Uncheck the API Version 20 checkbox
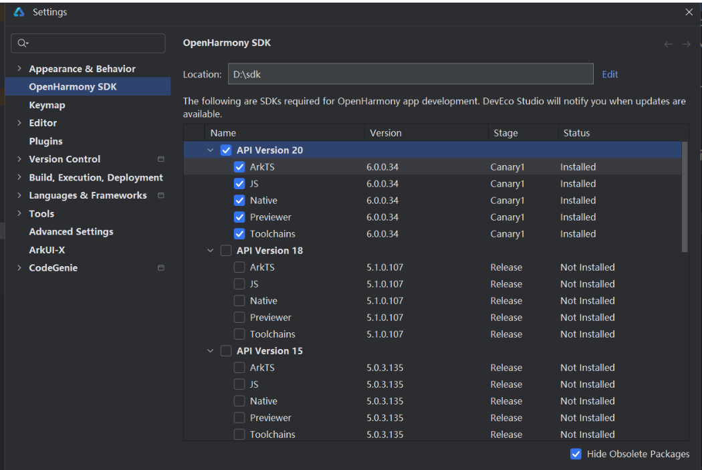This screenshot has width=702, height=470. [226, 150]
